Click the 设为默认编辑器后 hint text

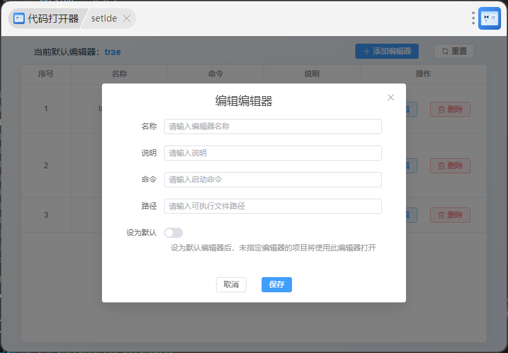tap(273, 248)
